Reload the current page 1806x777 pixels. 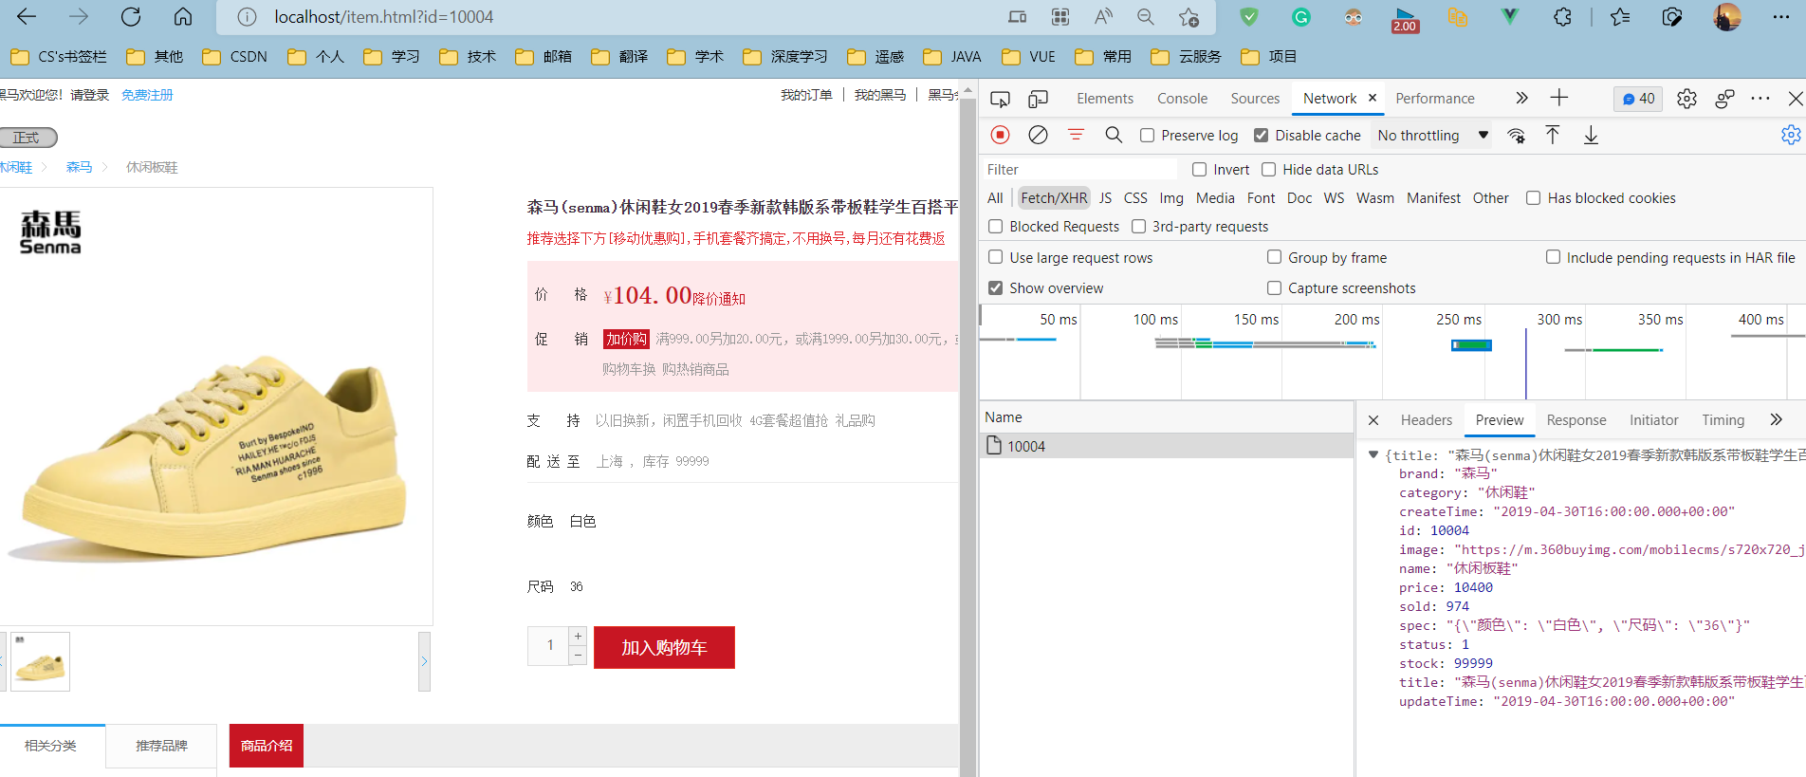[131, 17]
